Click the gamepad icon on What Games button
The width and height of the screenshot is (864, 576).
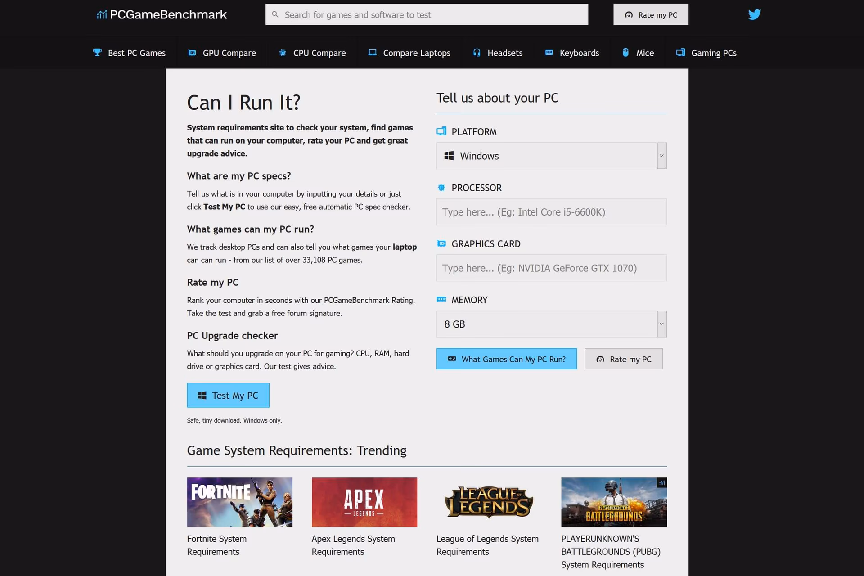[452, 359]
